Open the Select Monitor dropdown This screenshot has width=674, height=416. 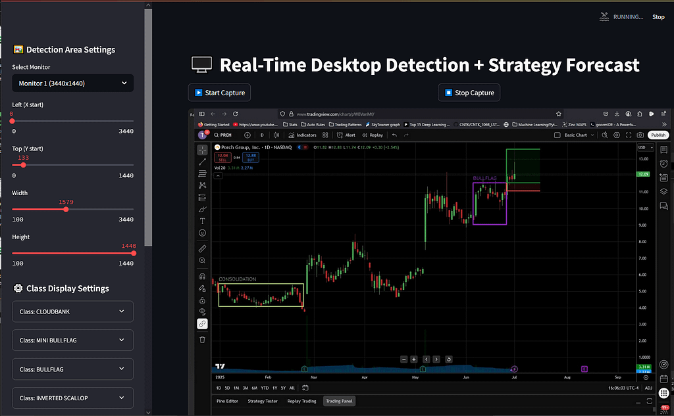click(72, 83)
